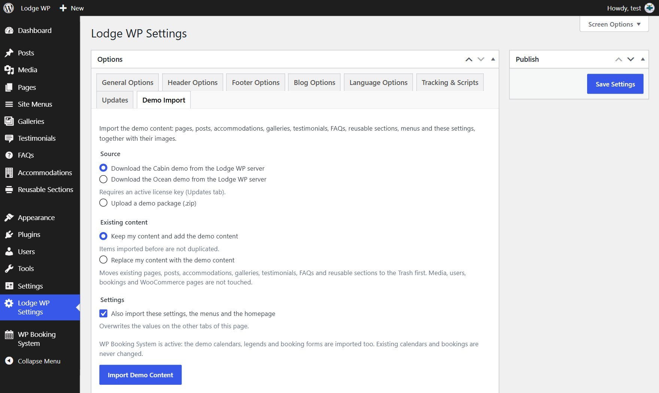Open the Footer Options tab

[256, 82]
